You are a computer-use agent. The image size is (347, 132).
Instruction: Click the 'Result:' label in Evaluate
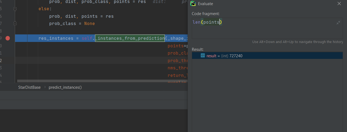pos(198,49)
